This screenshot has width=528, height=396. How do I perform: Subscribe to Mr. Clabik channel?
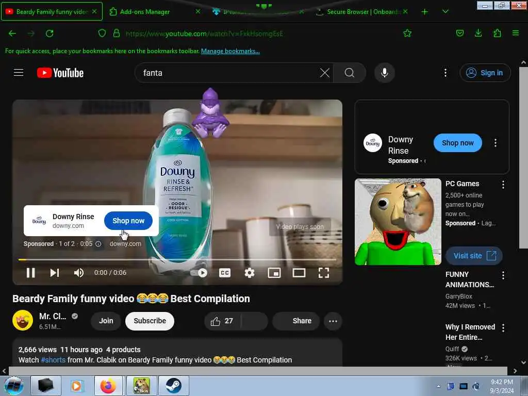[150, 321]
